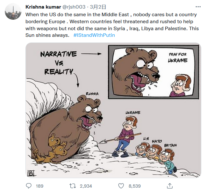Screen dimensions: 207x193
Task: Click the Krishna kumar display name
Action: point(43,7)
